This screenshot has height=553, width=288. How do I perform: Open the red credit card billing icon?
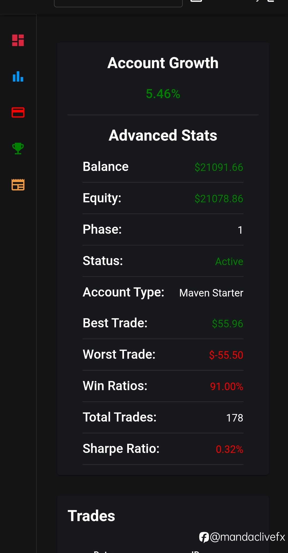(x=18, y=112)
